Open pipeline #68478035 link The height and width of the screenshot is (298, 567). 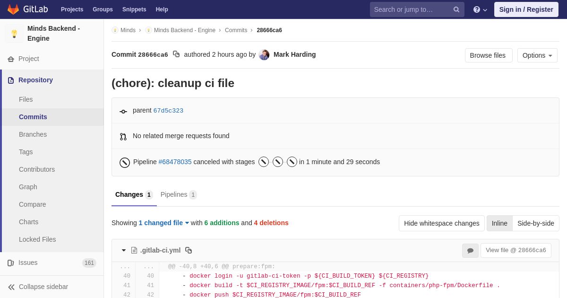point(175,162)
